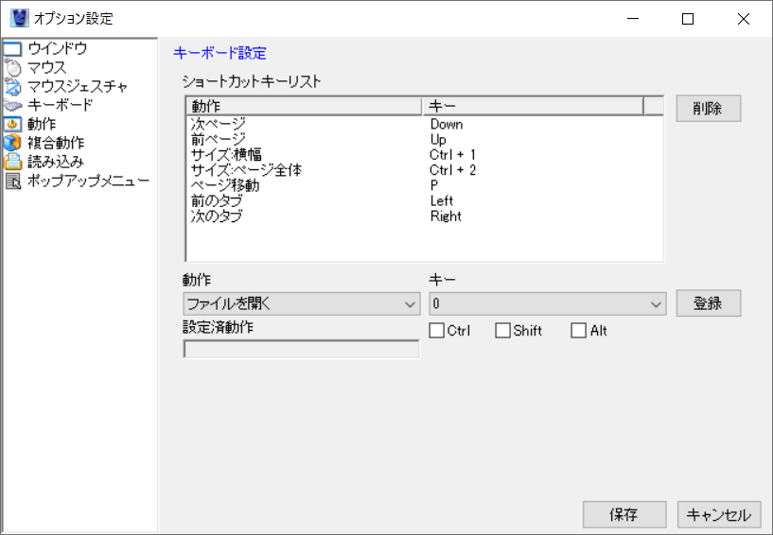Minimize the オプション設定 window
The width and height of the screenshot is (773, 535).
(633, 19)
